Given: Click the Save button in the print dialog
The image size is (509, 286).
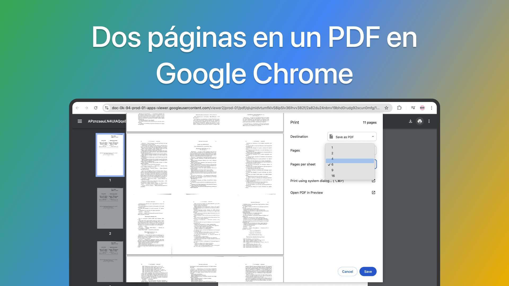Looking at the screenshot, I should tap(368, 271).
